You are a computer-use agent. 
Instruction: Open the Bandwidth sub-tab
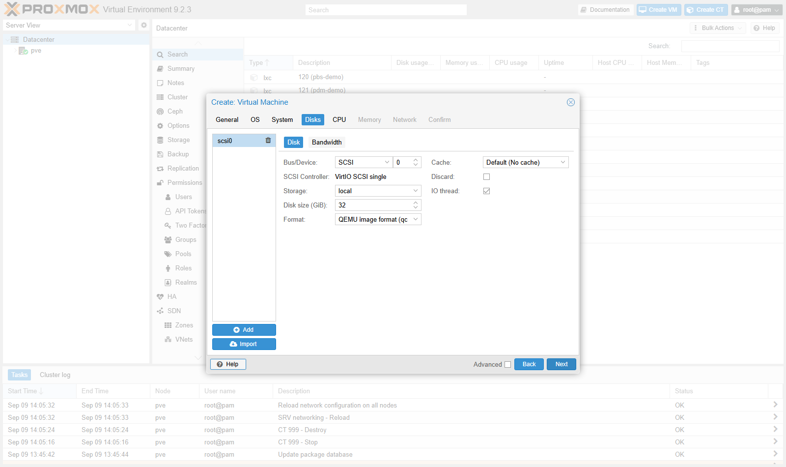coord(327,142)
